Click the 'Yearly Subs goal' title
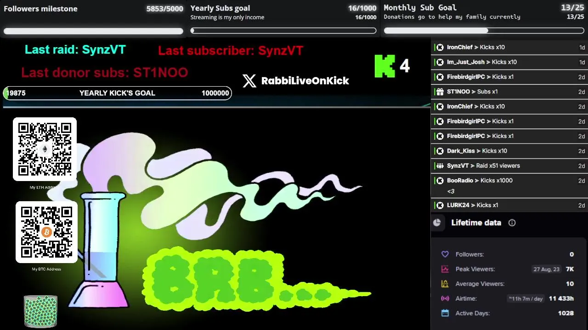Image resolution: width=588 pixels, height=330 pixels. [220, 8]
